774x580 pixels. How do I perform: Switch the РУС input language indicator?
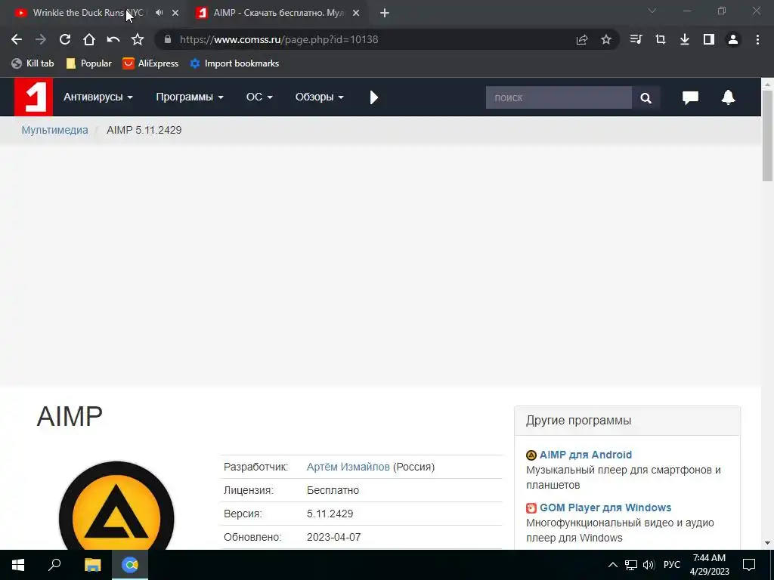671,565
